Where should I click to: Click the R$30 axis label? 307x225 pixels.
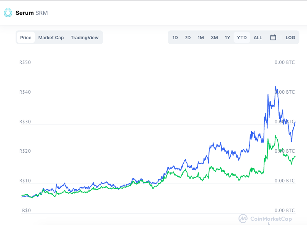tap(25, 122)
